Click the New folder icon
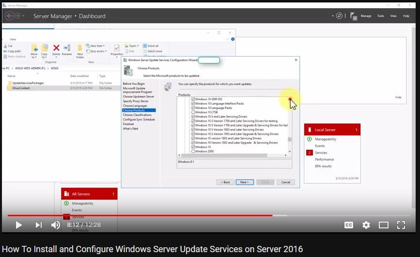Image resolution: width=420 pixels, height=257 pixels. click(80, 50)
